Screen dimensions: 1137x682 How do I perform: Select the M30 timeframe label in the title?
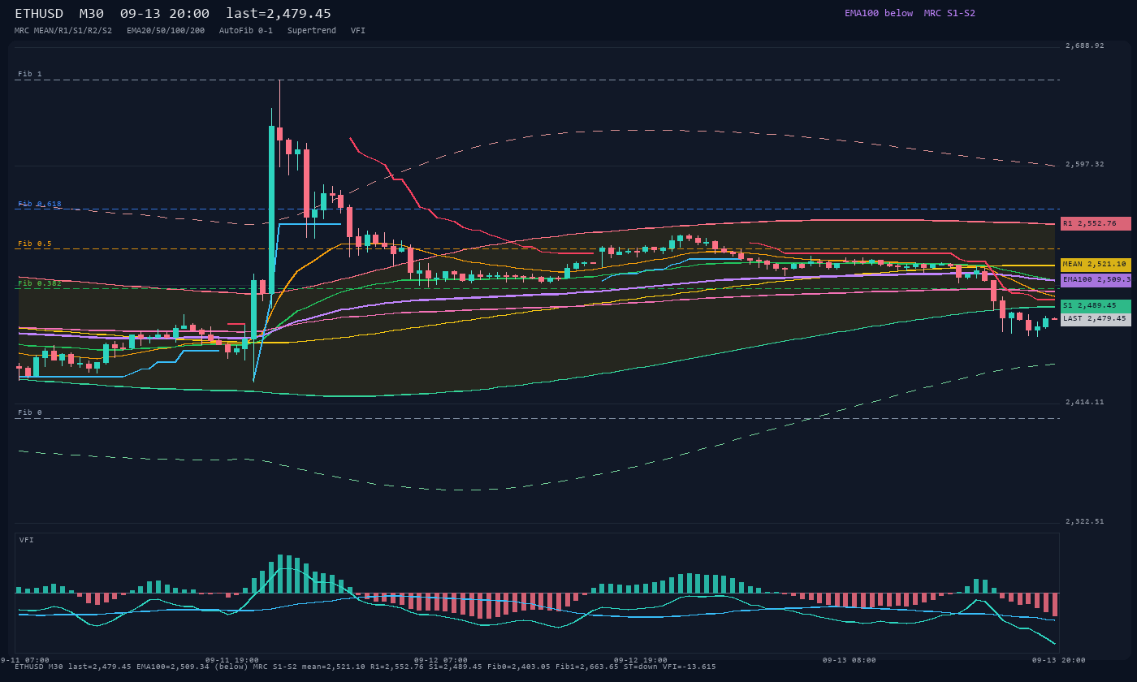point(92,13)
